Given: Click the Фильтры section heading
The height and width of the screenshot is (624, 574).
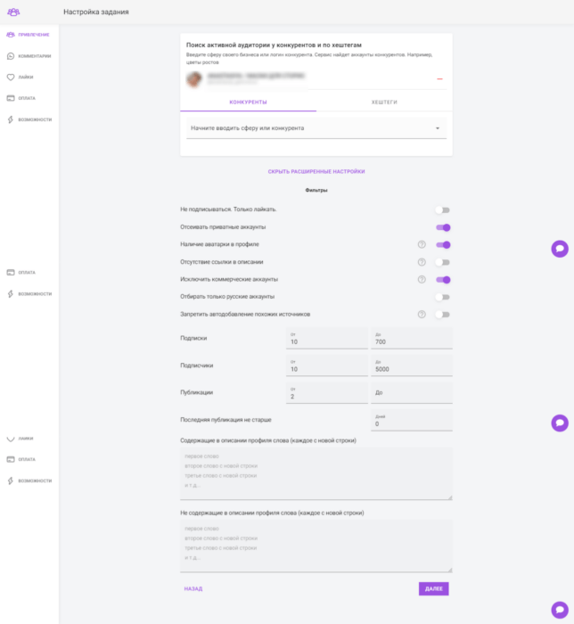Looking at the screenshot, I should pos(316,190).
